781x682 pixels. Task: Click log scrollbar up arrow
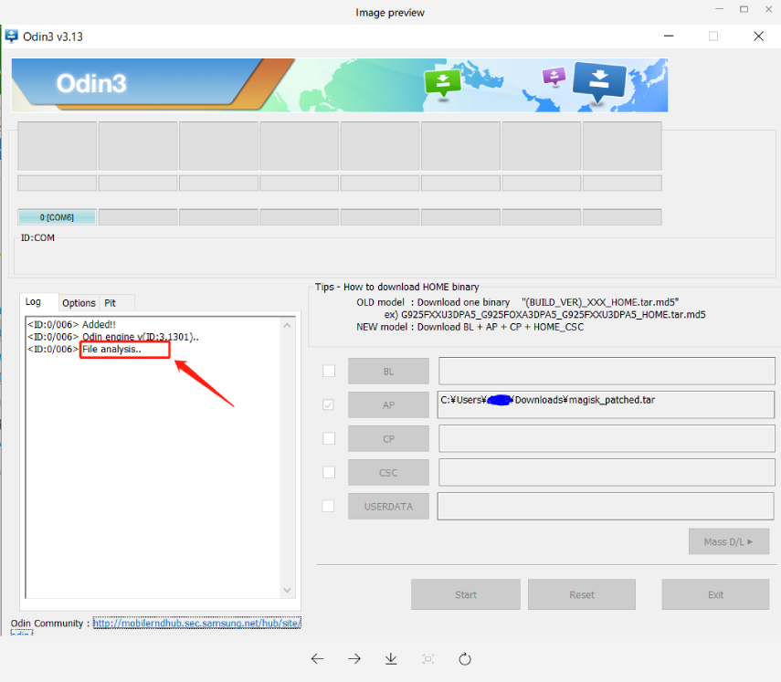288,326
